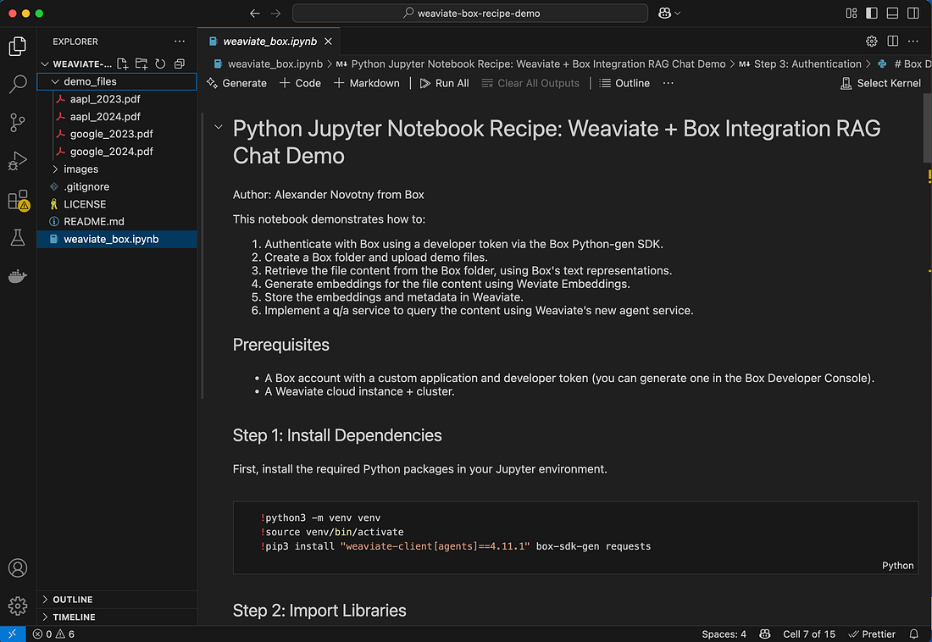The height and width of the screenshot is (642, 932).
Task: Show errors and warnings in status bar
Action: point(53,634)
